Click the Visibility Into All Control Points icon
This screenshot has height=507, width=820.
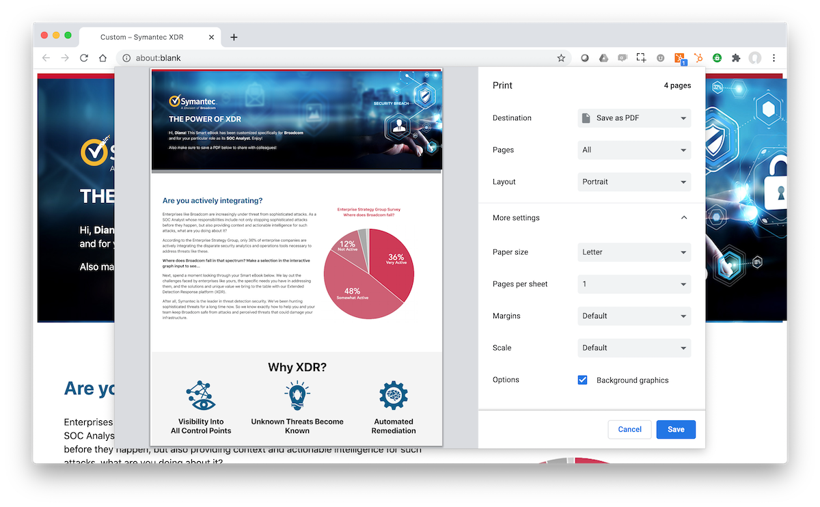click(201, 396)
